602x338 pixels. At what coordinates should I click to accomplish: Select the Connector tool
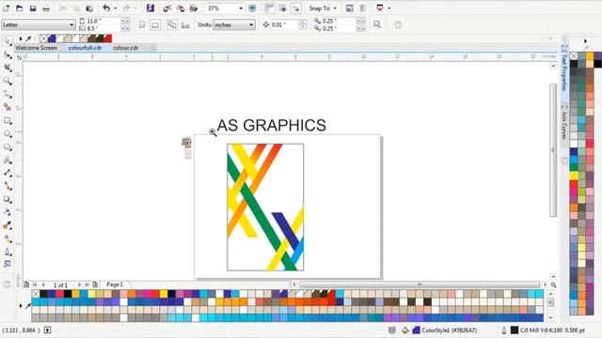[8, 186]
